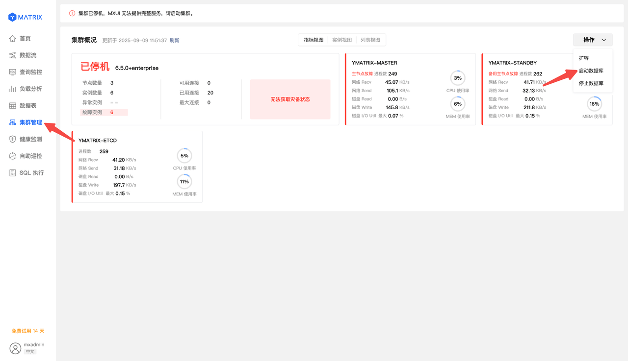The image size is (628, 361).
Task: Click the MASTER MEM 6% gauge
Action: click(458, 104)
